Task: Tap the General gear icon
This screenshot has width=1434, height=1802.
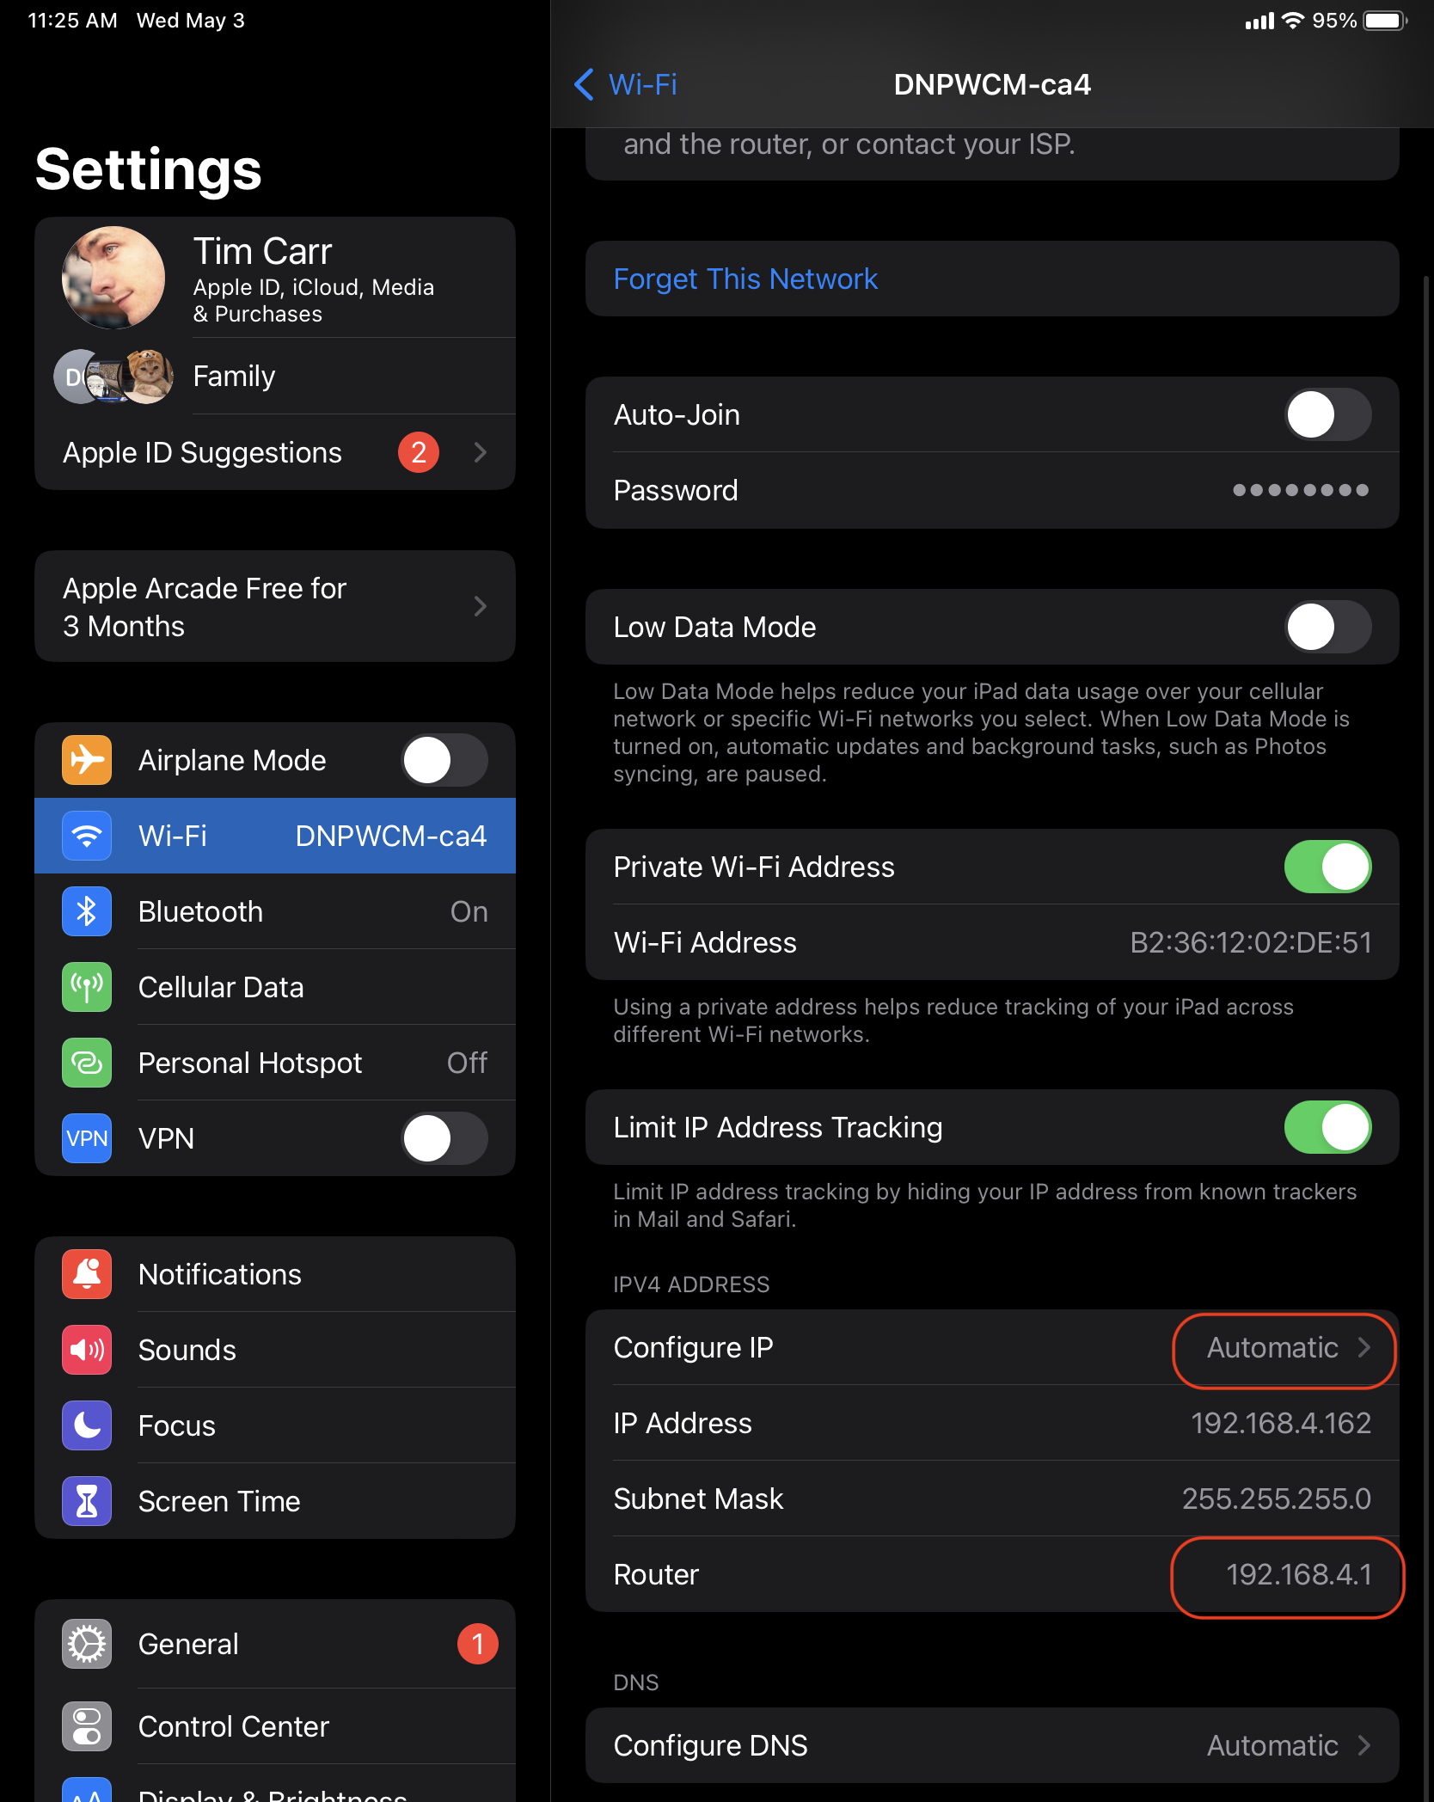Action: (87, 1644)
